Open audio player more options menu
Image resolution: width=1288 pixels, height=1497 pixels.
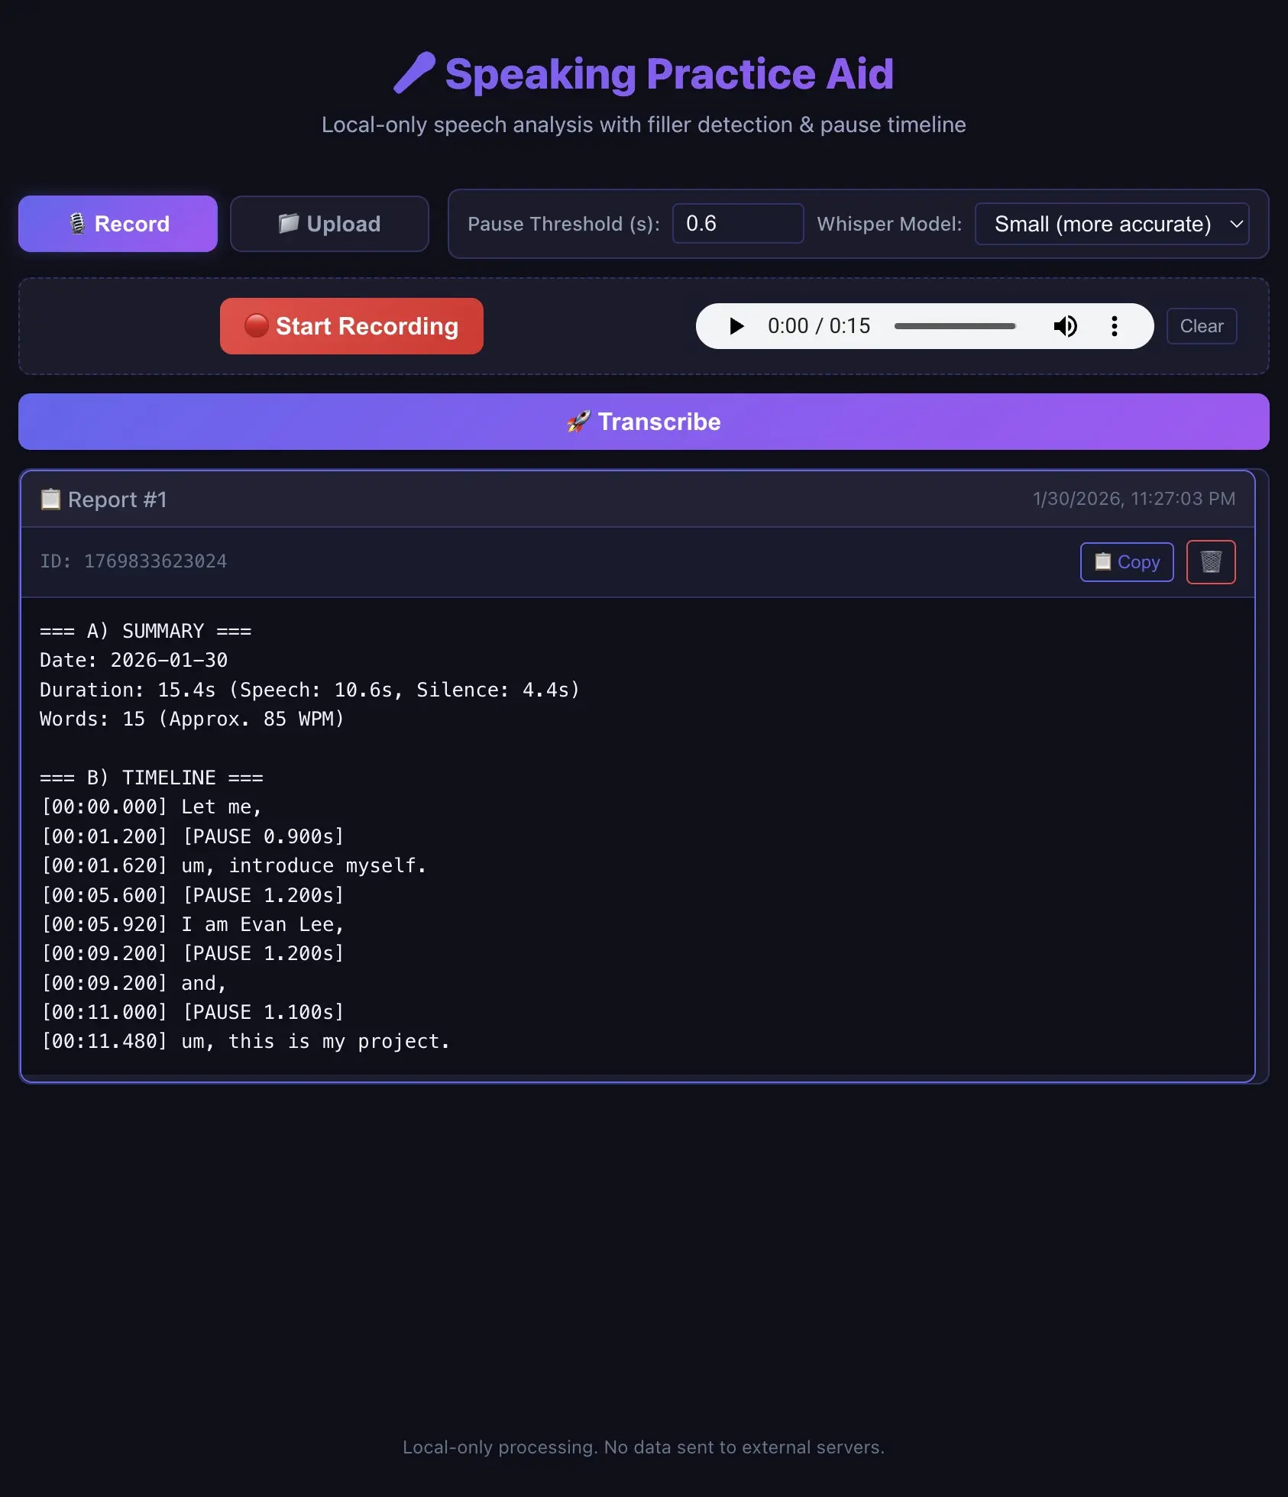pyautogui.click(x=1115, y=326)
